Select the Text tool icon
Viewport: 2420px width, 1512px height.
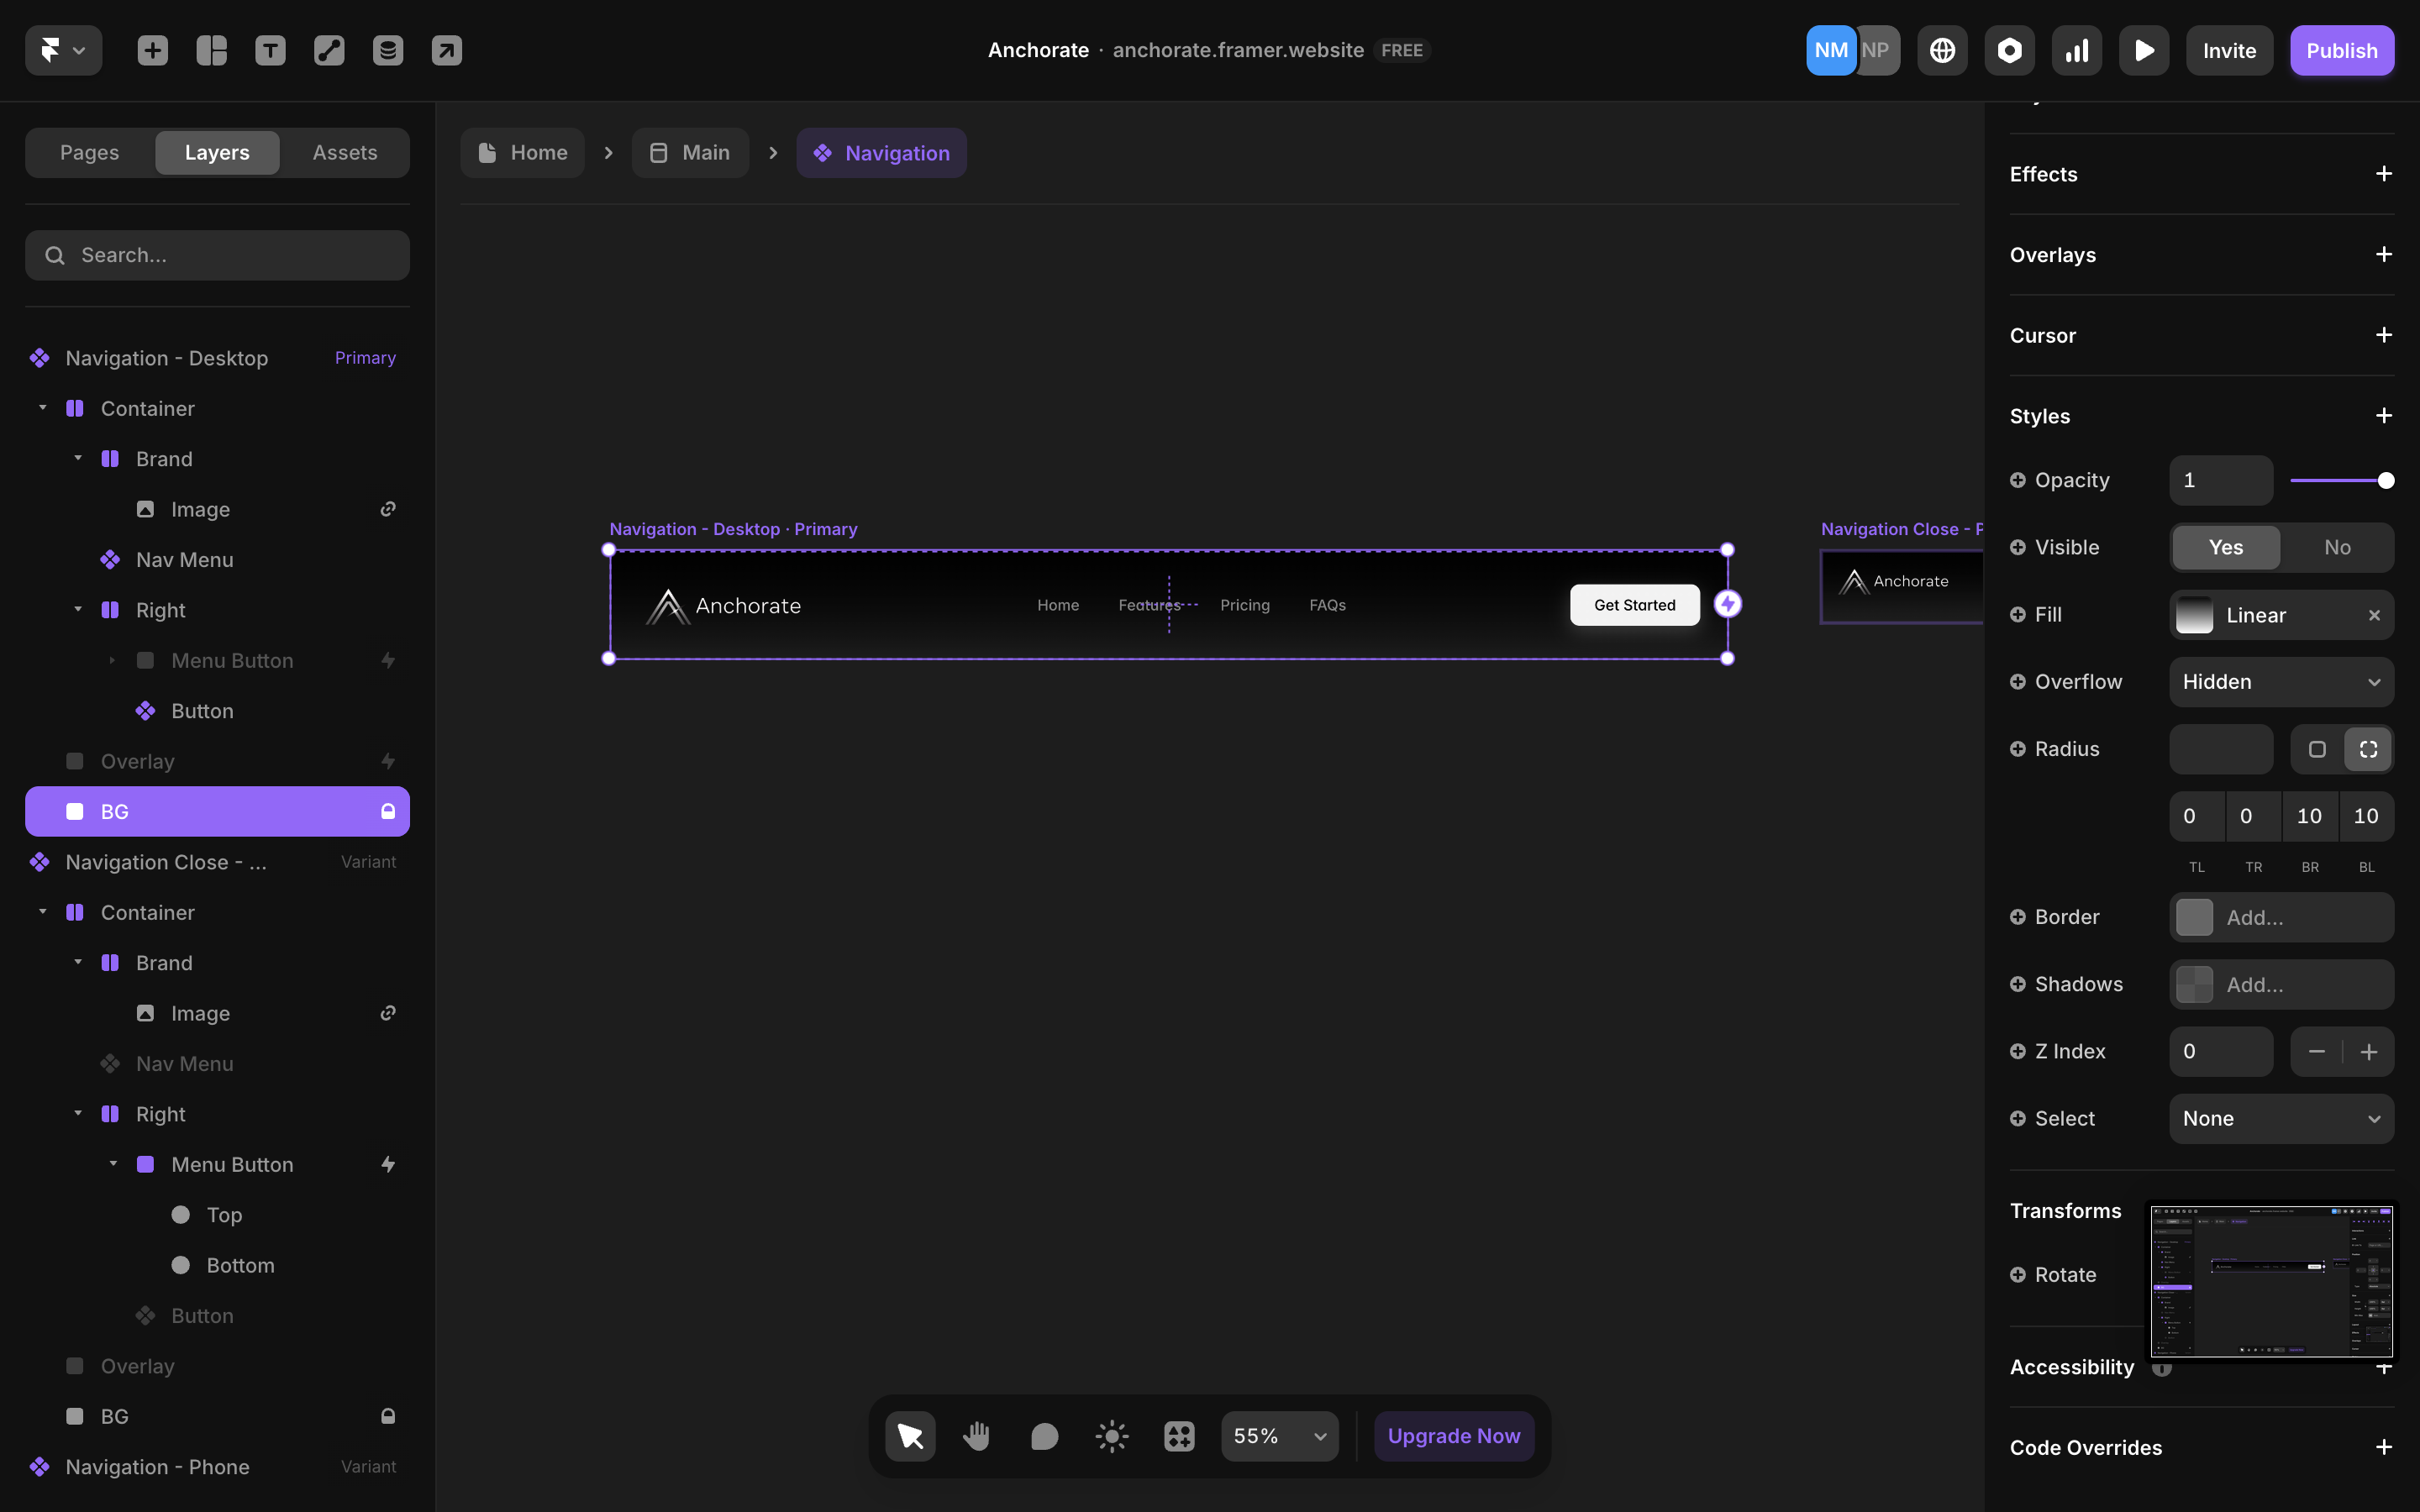point(270,50)
